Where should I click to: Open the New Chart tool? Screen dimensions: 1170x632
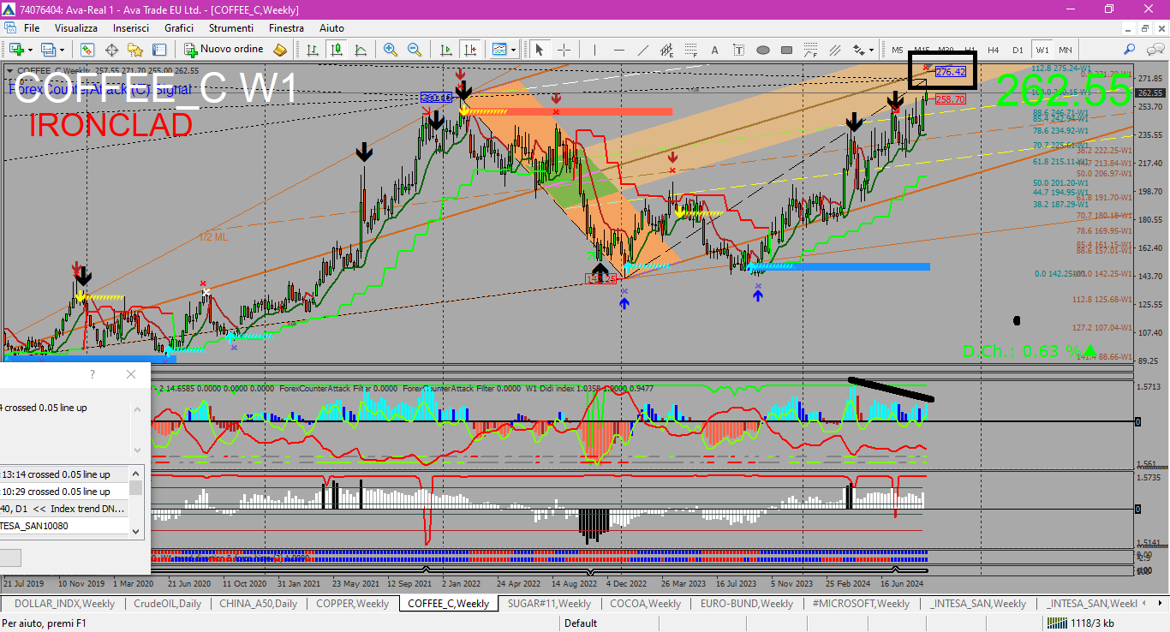coord(16,50)
